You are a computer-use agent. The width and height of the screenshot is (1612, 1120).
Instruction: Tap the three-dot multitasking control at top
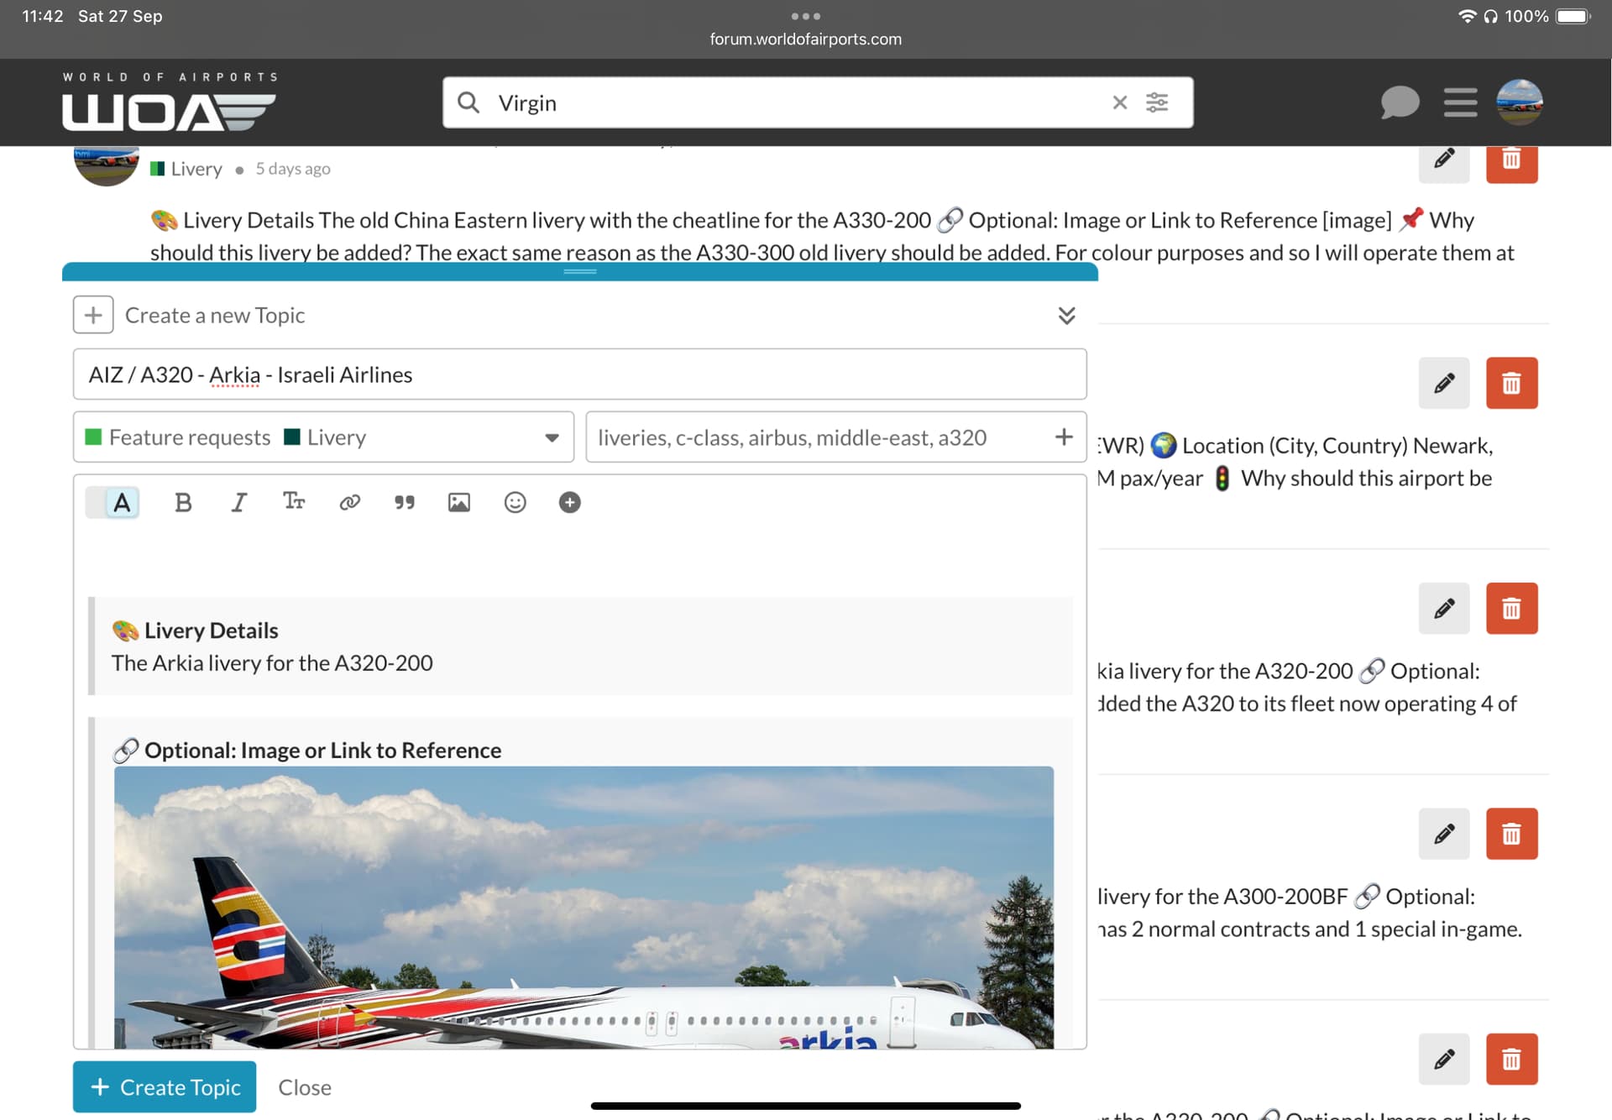tap(805, 16)
